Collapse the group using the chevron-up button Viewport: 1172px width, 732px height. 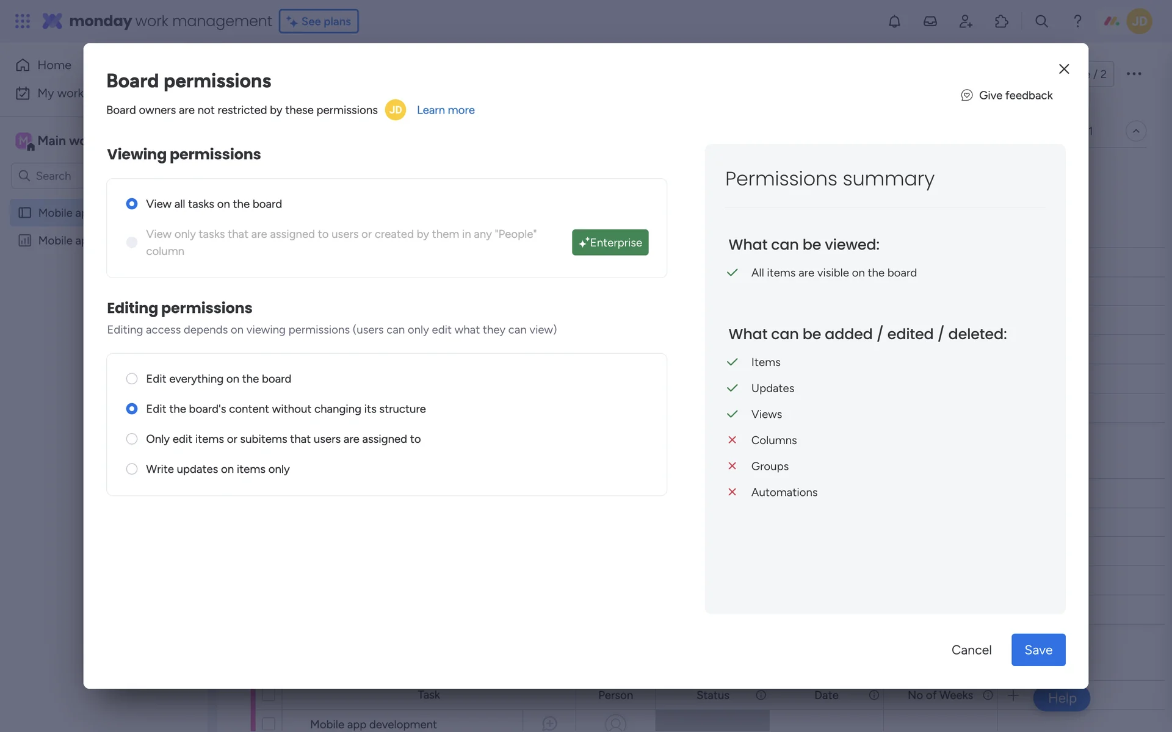tap(1135, 131)
